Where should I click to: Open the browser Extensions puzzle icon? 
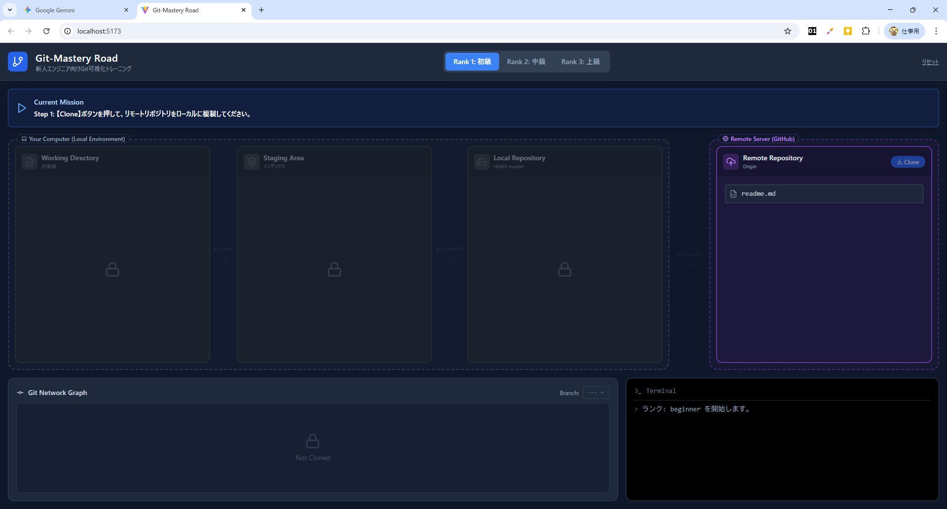tap(866, 31)
